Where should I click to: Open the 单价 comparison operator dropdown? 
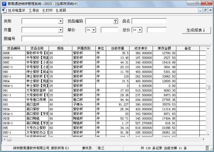click(94, 30)
